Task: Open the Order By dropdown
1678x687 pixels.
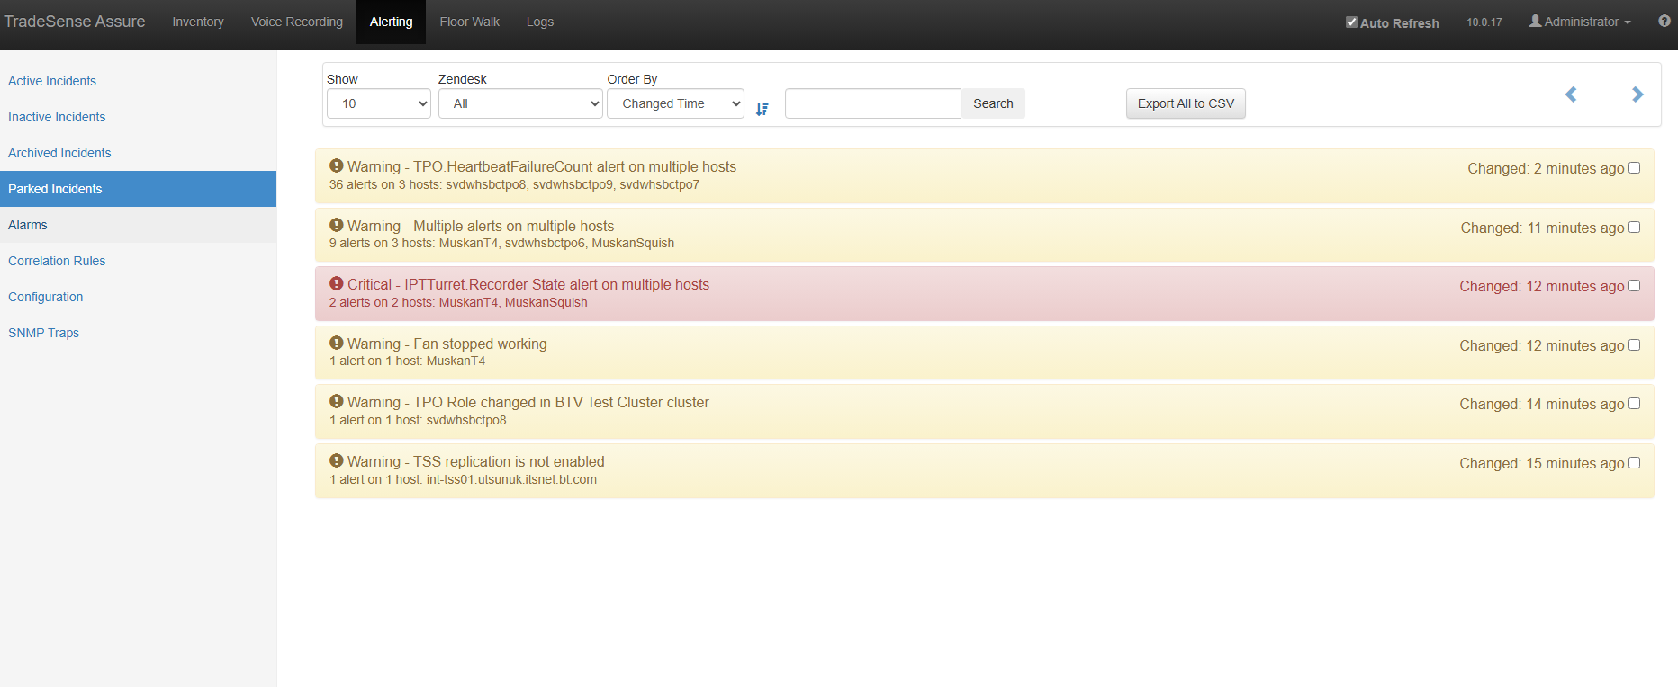Action: pyautogui.click(x=676, y=103)
